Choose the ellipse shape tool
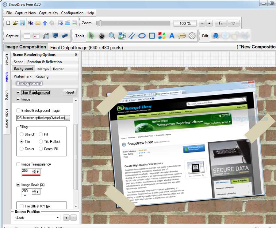 pyautogui.click(x=142, y=36)
